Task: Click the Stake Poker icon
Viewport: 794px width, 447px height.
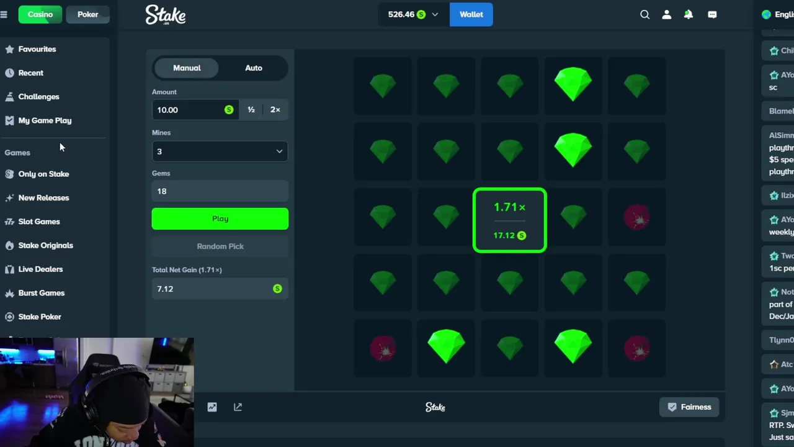Action: (x=9, y=317)
